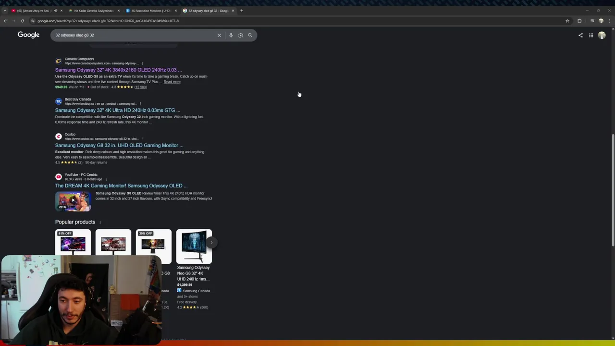Open Samsung Odyssey G8 32 in. UHD link
615x346 pixels.
(119, 146)
